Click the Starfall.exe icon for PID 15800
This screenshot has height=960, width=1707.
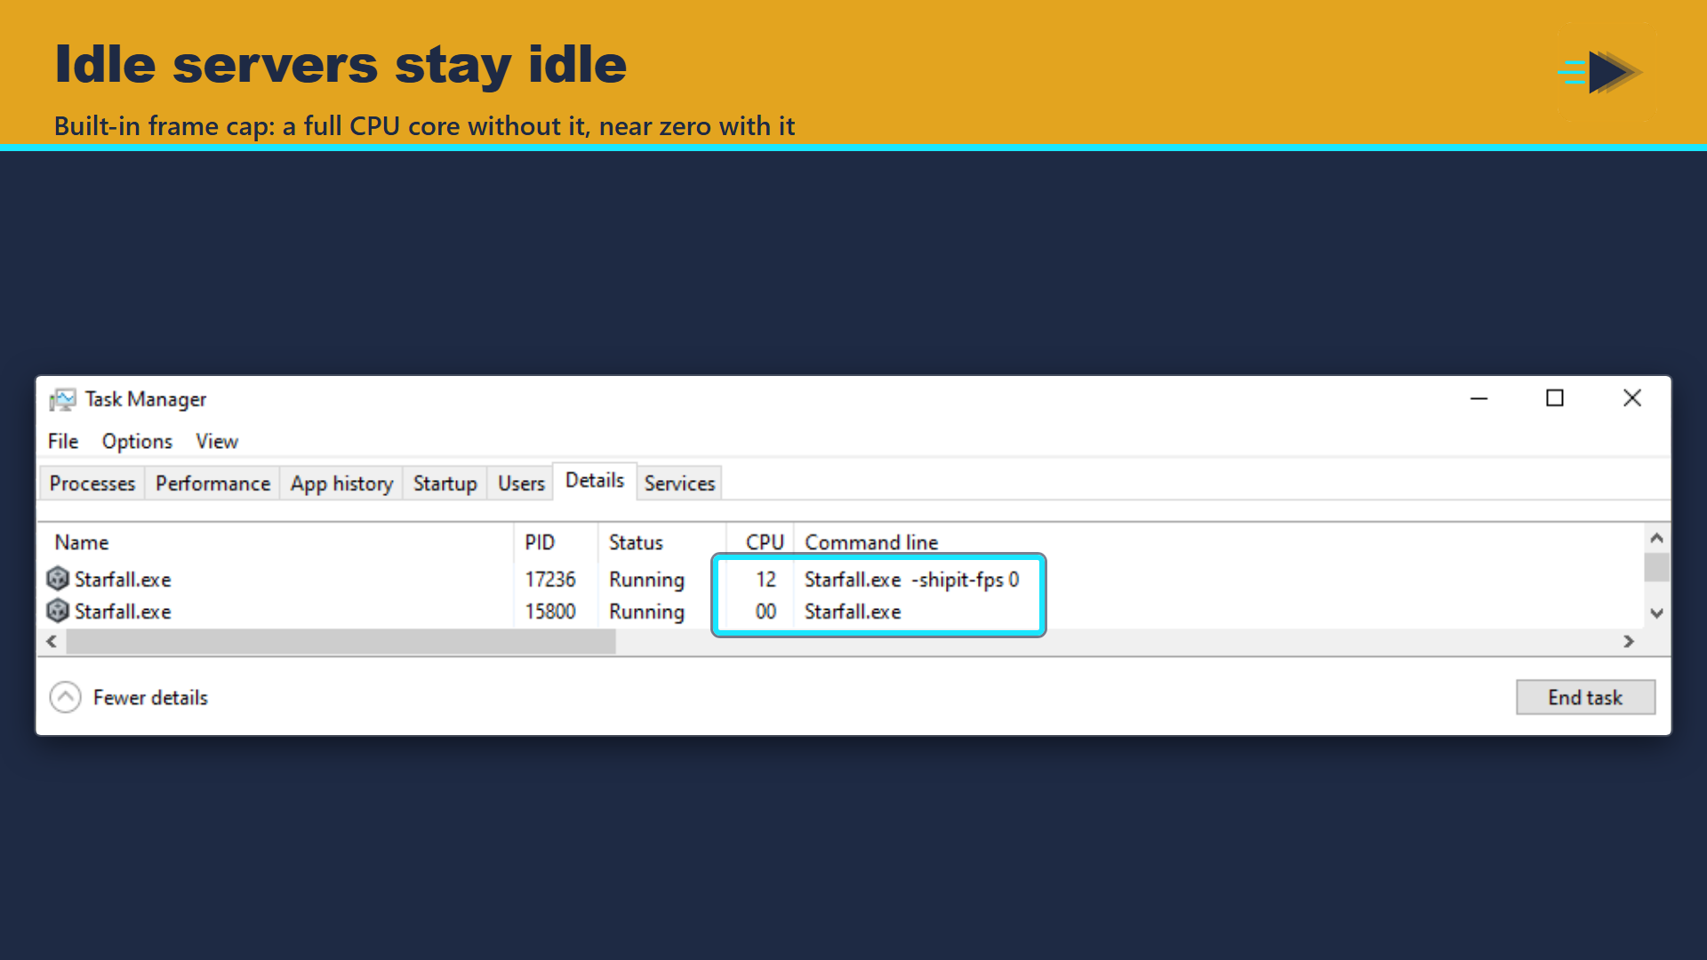[58, 611]
